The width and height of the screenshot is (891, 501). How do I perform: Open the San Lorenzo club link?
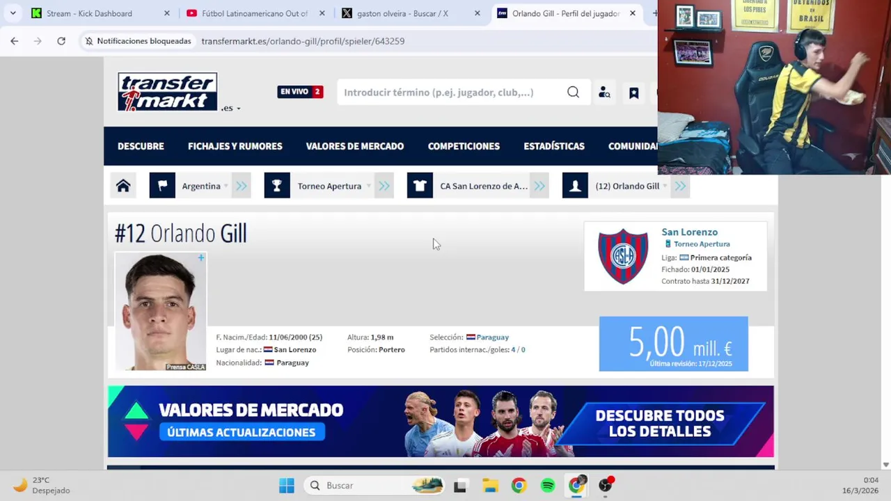(689, 232)
